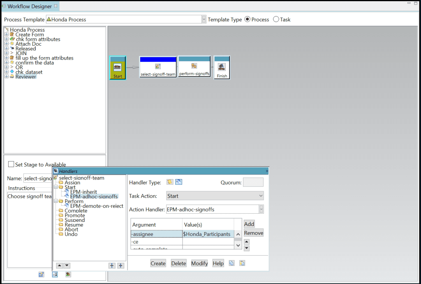421x284 pixels.
Task: Click the Start node in workflow canvas
Action: [118, 68]
